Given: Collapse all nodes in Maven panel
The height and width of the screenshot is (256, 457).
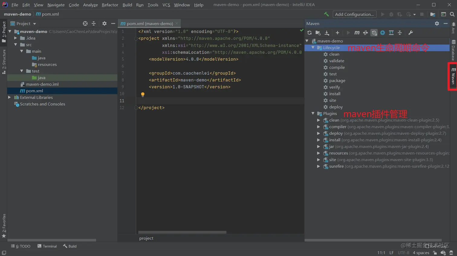Looking at the screenshot, I should click(400, 33).
